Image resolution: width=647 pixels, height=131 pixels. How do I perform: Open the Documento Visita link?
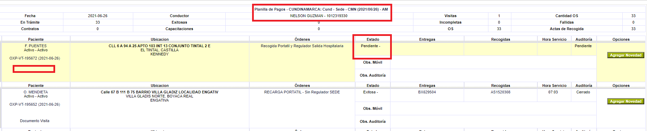[x=35, y=121]
